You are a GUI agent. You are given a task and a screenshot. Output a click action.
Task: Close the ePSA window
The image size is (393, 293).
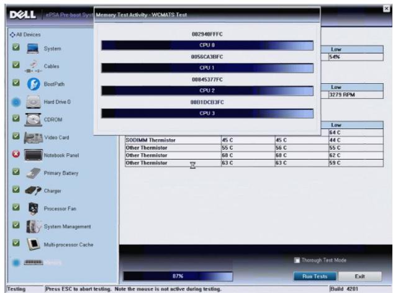(x=387, y=9)
